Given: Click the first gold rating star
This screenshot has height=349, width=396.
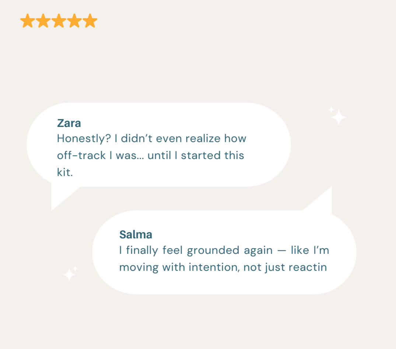Looking at the screenshot, I should 27,21.
